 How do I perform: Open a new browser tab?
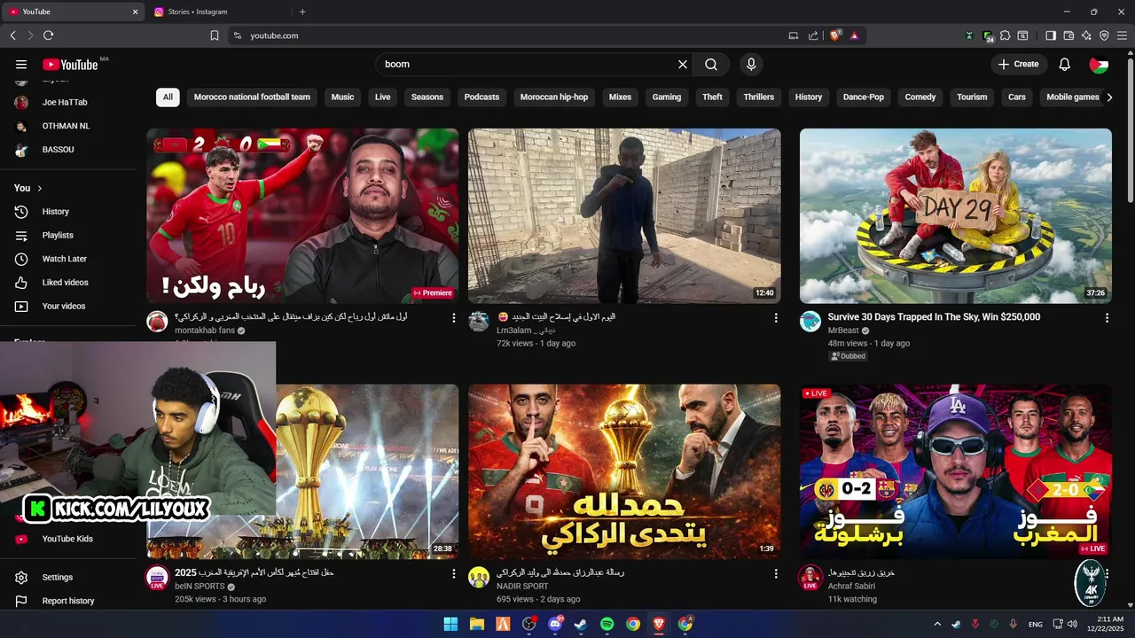[x=302, y=12]
